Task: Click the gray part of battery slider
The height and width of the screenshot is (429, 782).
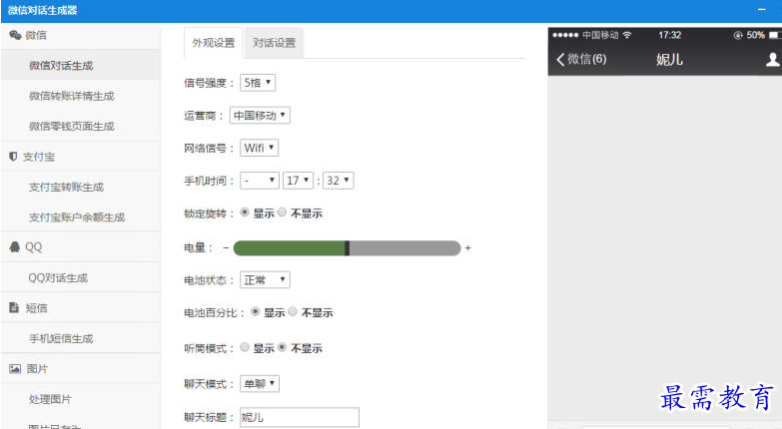Action: click(404, 248)
